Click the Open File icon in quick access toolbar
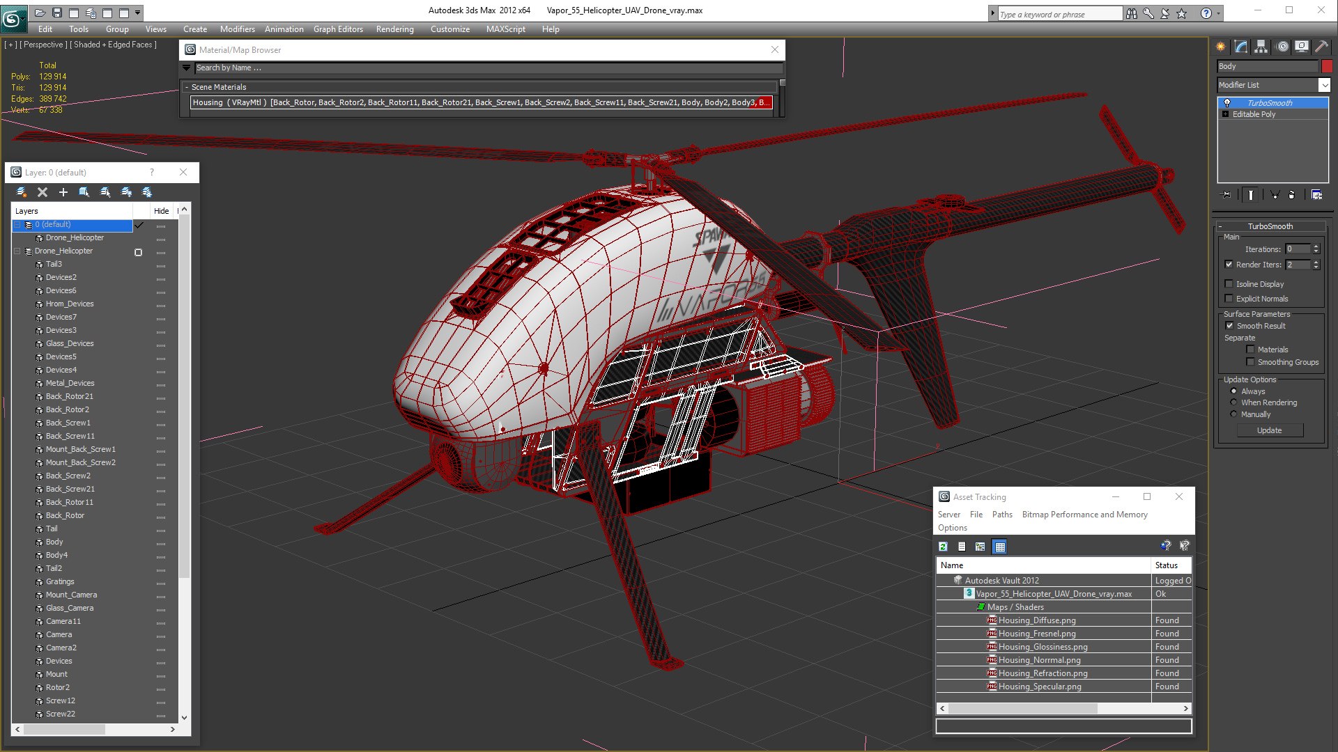The image size is (1338, 752). [x=40, y=13]
